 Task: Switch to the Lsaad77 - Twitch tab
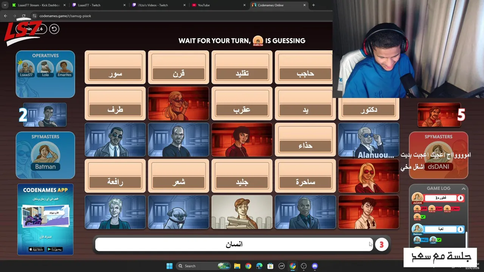coord(98,5)
